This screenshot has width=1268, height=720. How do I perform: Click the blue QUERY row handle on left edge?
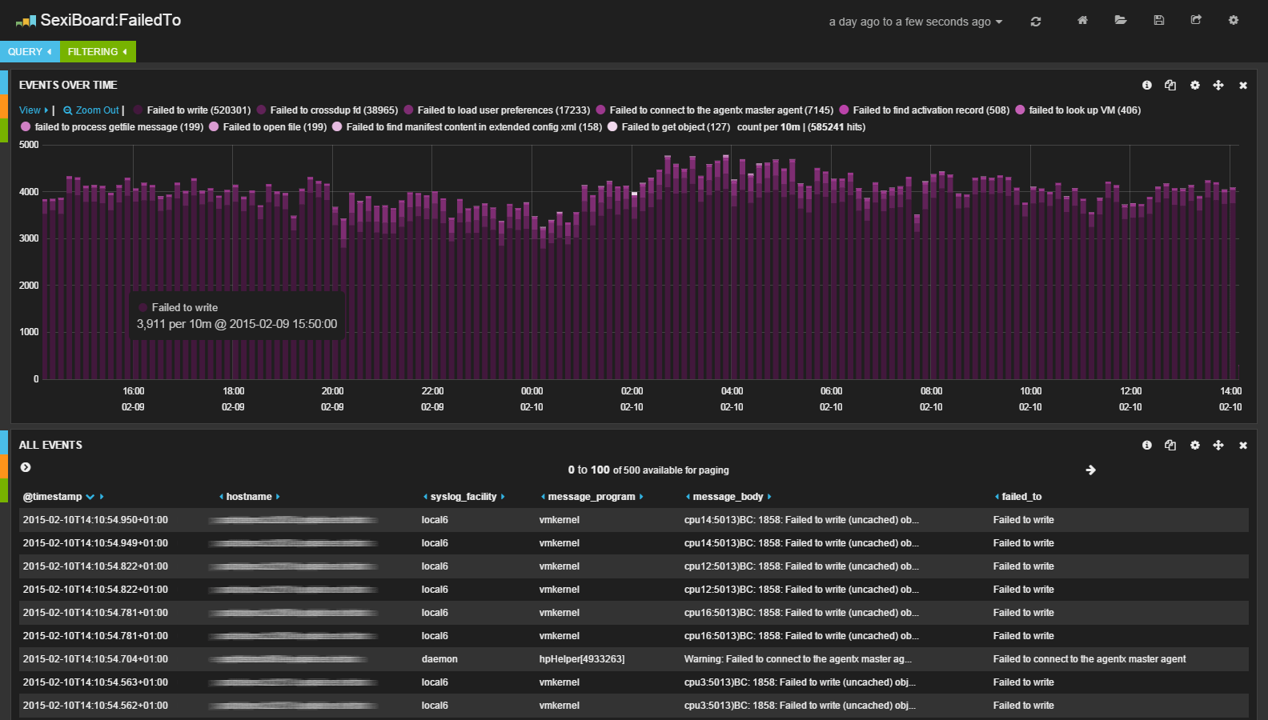4,82
